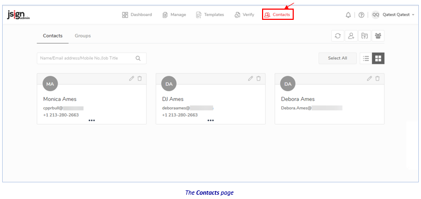Select Monica Ames name text

point(60,99)
